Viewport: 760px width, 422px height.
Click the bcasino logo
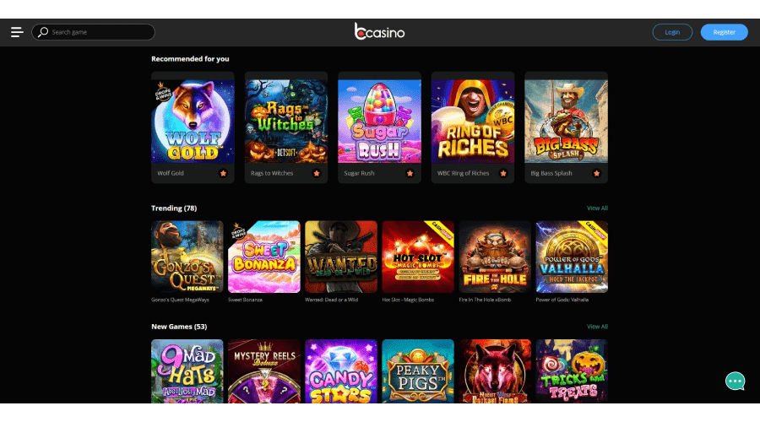tap(379, 31)
